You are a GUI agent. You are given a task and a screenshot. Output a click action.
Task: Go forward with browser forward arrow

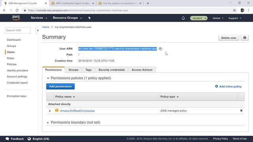[x=11, y=10]
